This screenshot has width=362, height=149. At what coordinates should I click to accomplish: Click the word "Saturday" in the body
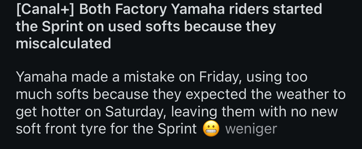point(135,112)
